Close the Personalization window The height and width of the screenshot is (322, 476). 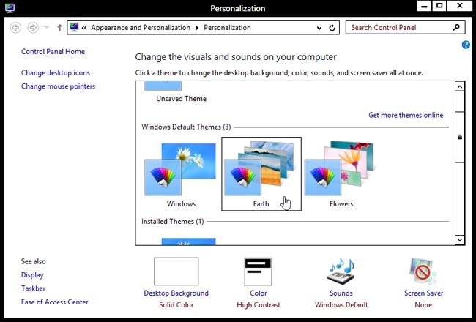(460, 6)
